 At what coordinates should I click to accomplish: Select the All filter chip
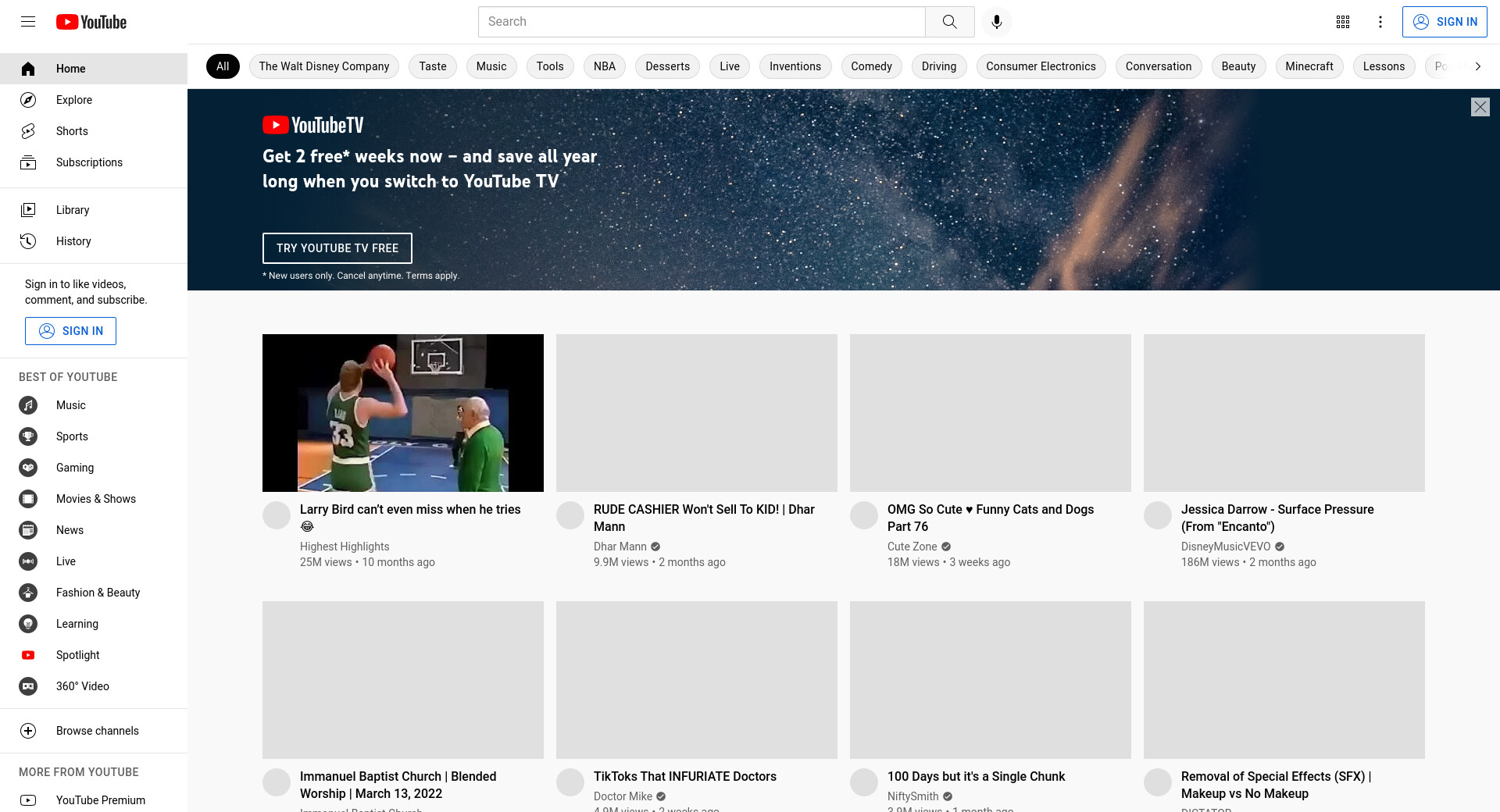click(223, 66)
